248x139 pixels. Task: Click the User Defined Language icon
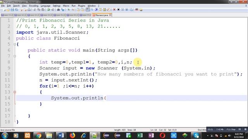pos(100,10)
